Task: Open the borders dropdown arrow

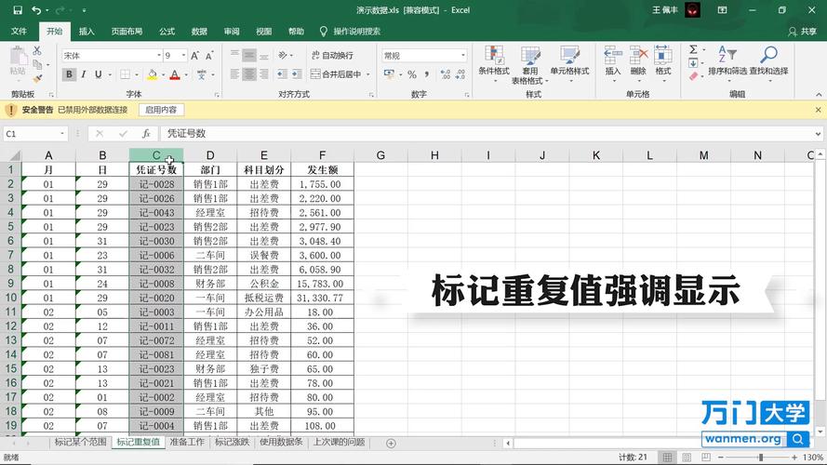Action: click(x=137, y=74)
